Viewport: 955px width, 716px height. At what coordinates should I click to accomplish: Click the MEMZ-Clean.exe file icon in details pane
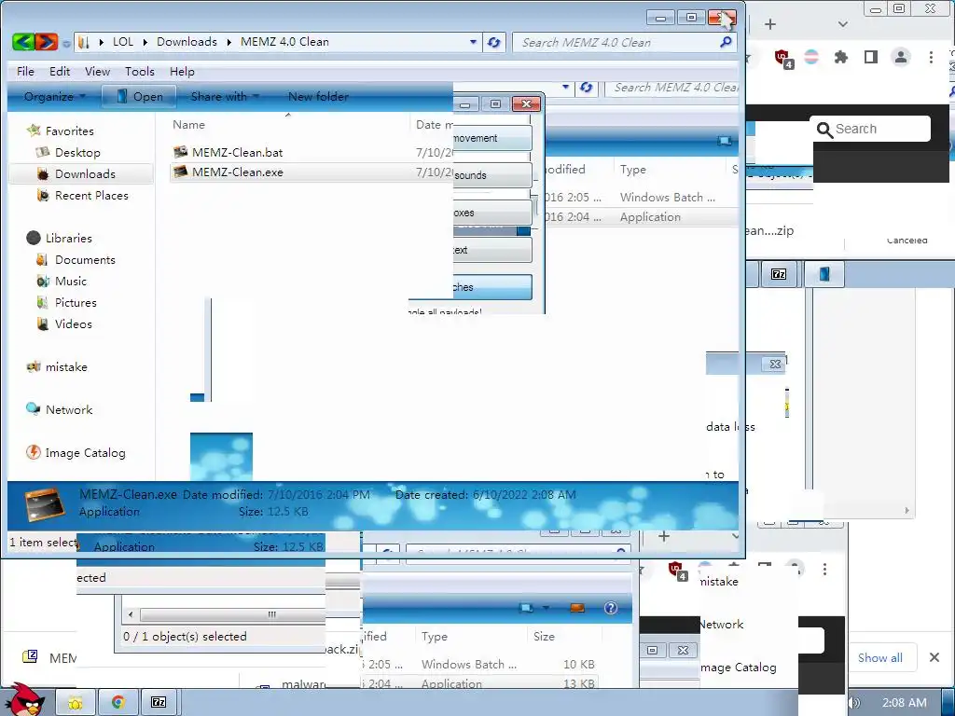point(45,503)
